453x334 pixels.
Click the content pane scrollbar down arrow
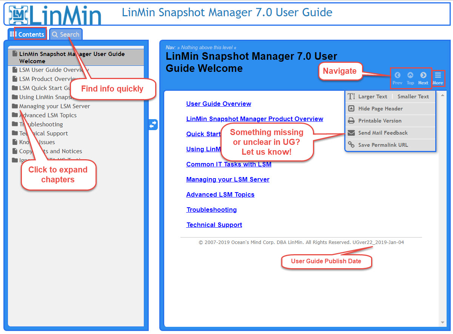coord(443,323)
